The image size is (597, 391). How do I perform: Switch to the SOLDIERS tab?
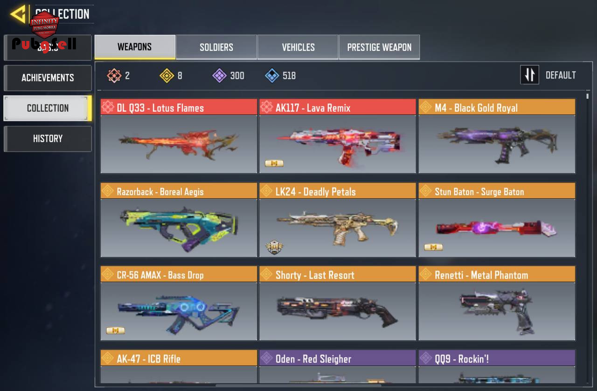tap(216, 47)
